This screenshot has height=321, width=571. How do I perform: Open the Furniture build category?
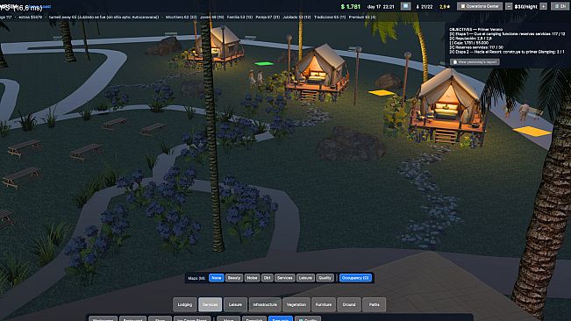click(x=324, y=304)
